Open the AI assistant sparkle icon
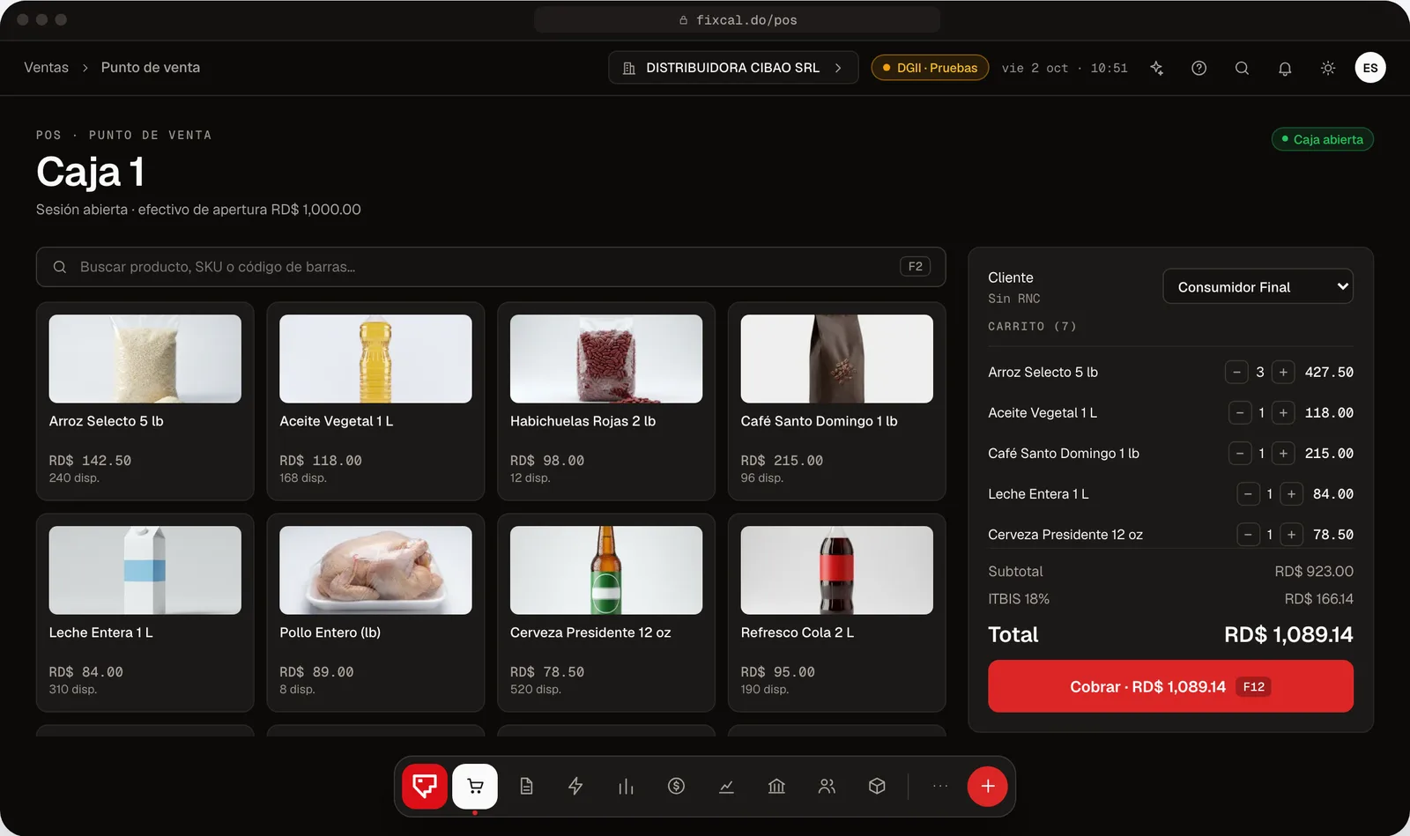Screen dimensions: 1410x836 coord(1157,68)
